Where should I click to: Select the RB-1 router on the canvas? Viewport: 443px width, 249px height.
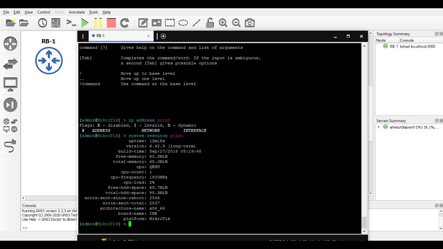49,60
